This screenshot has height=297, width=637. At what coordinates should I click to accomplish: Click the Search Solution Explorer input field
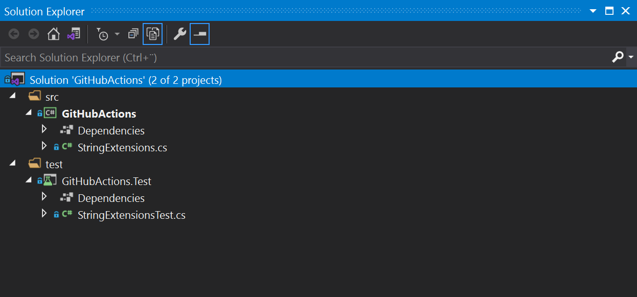256,57
